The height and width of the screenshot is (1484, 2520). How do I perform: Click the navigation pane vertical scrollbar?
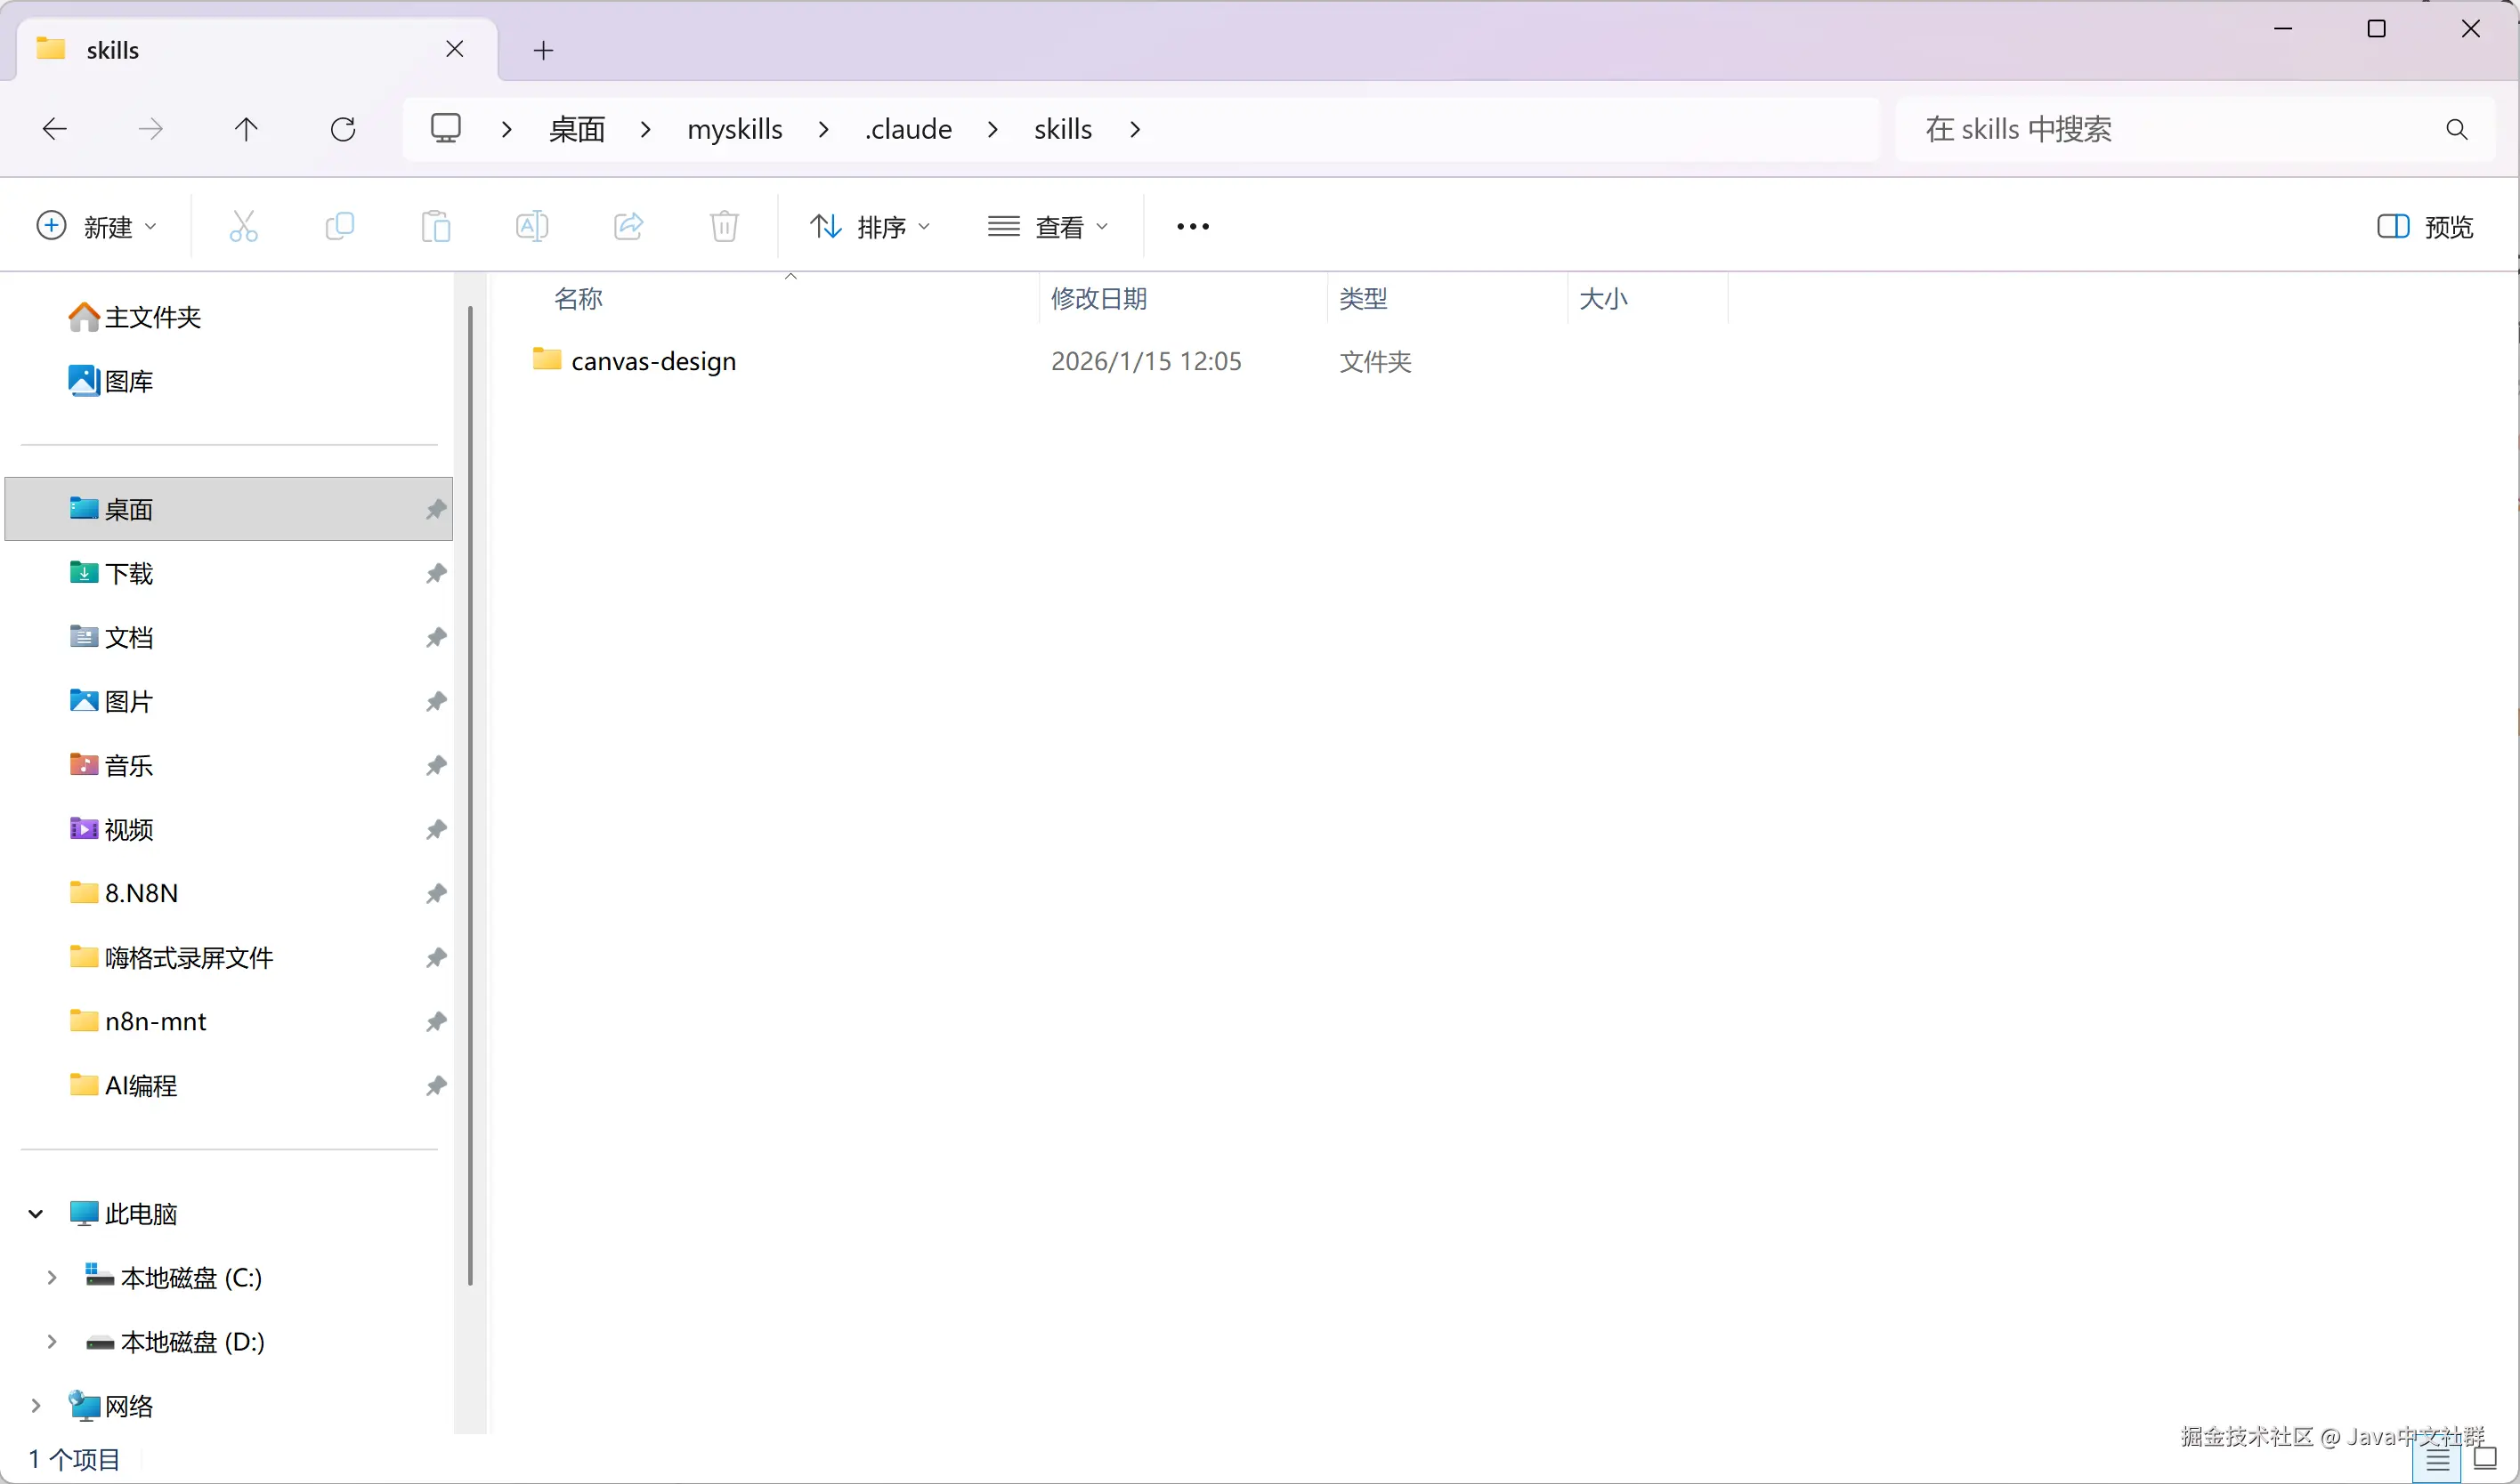tap(469, 795)
